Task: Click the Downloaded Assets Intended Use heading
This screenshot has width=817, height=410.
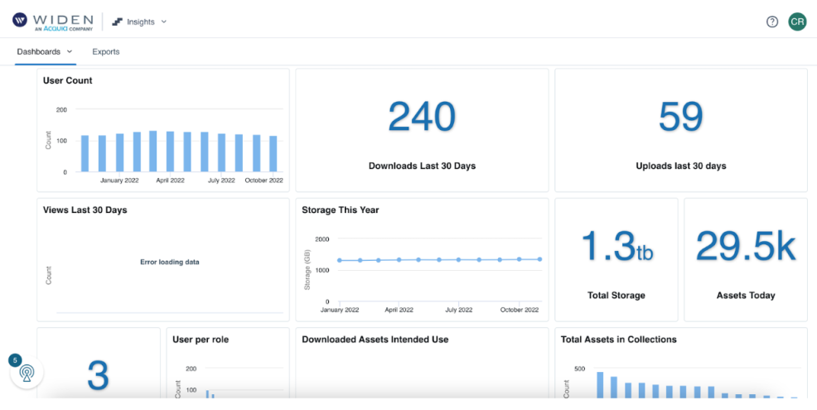Action: coord(375,339)
